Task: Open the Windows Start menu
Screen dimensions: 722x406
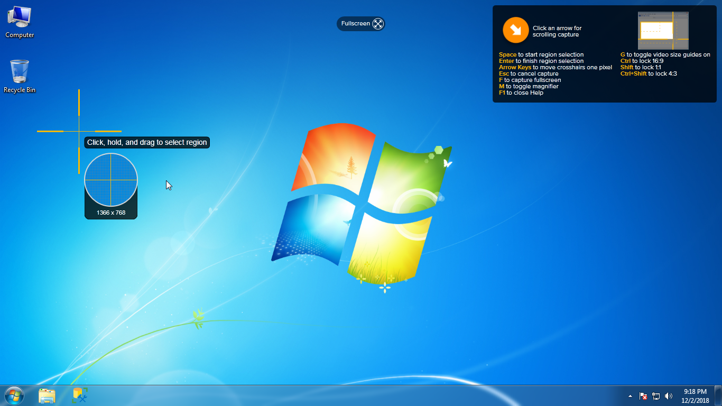Action: (x=14, y=395)
